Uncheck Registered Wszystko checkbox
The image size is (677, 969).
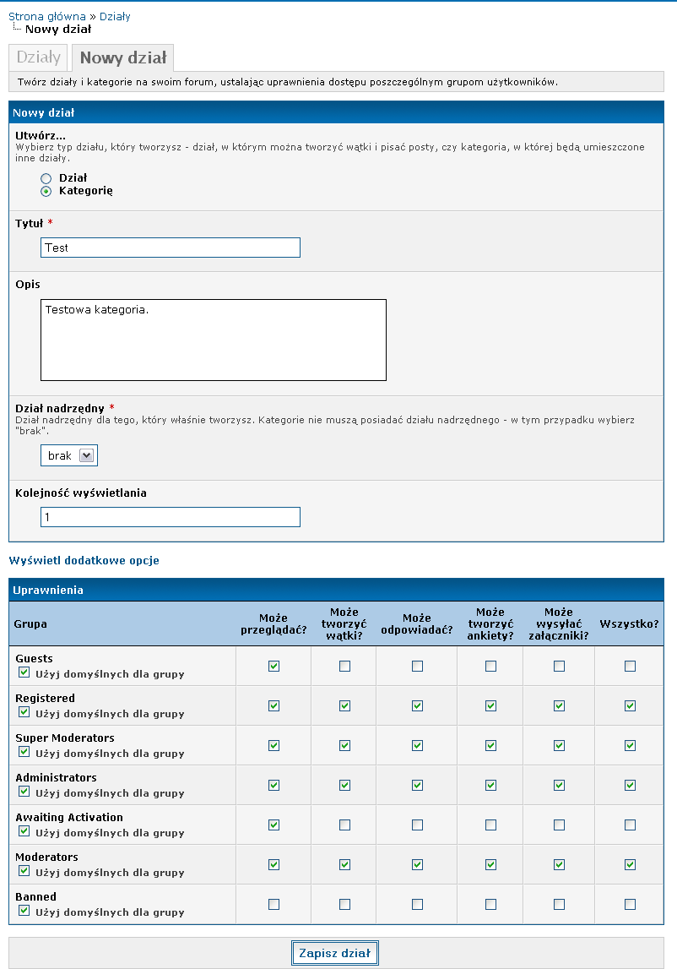pos(630,705)
